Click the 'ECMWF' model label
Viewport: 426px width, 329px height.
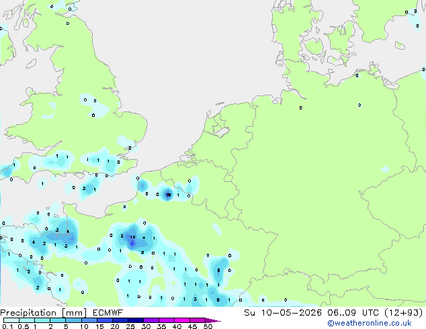coord(108,313)
